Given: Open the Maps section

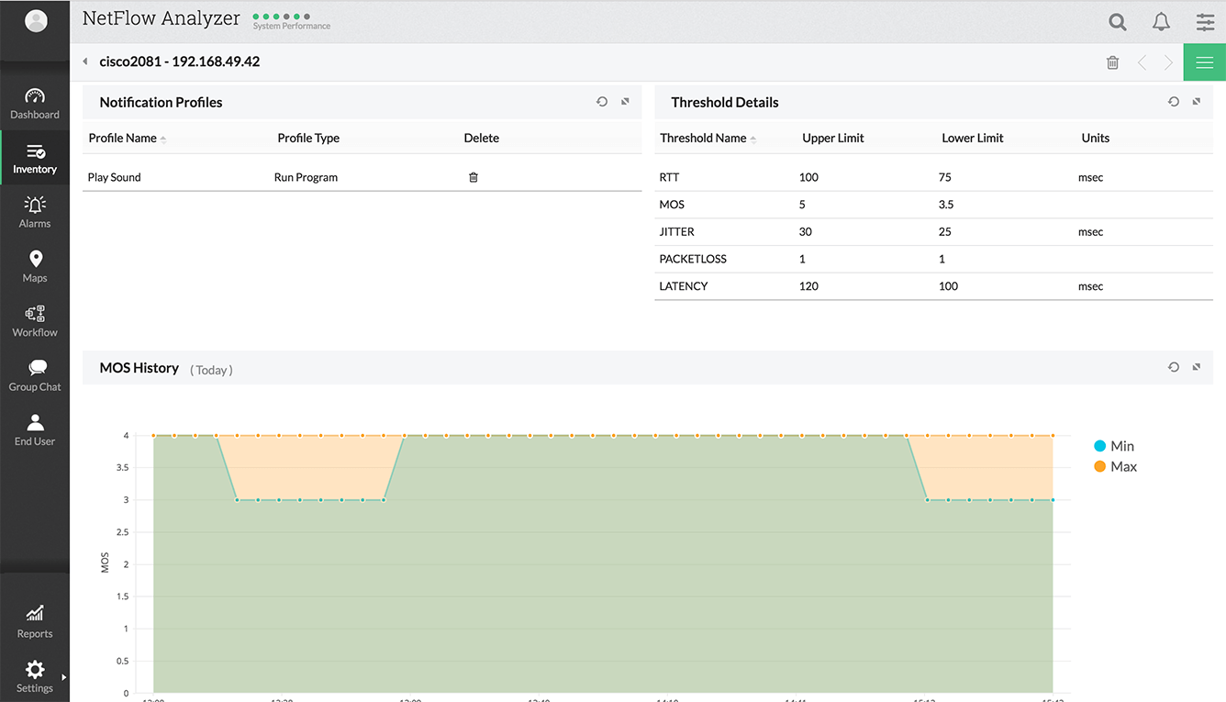Looking at the screenshot, I should pos(35,266).
